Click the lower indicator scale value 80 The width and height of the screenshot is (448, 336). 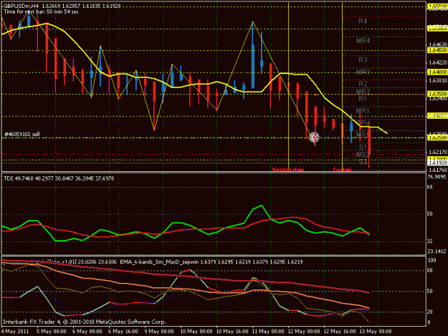point(429,271)
